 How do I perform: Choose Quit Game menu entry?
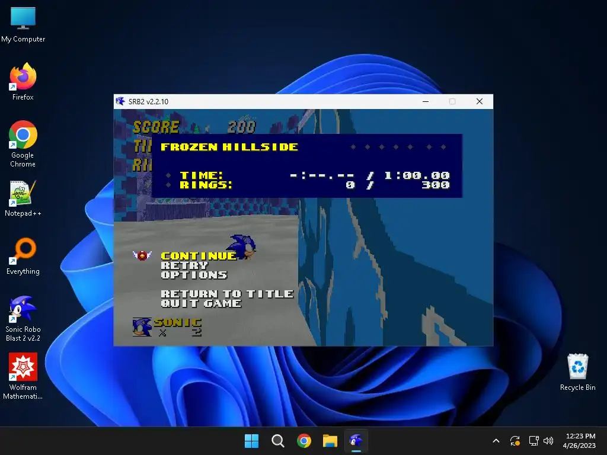pyautogui.click(x=201, y=303)
